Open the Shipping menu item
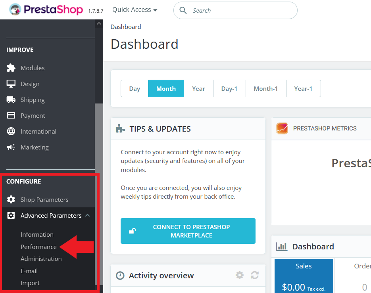 click(33, 100)
